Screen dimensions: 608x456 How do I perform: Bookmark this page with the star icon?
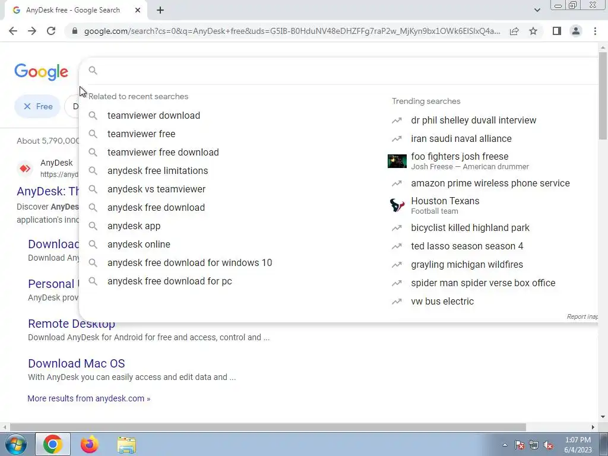pyautogui.click(x=533, y=31)
